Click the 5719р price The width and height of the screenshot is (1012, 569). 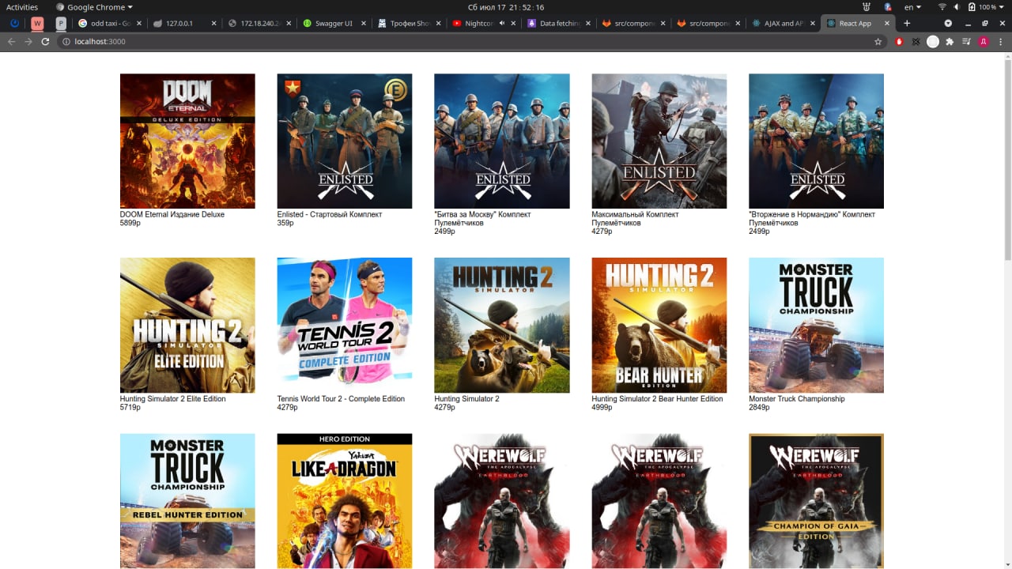pyautogui.click(x=130, y=407)
